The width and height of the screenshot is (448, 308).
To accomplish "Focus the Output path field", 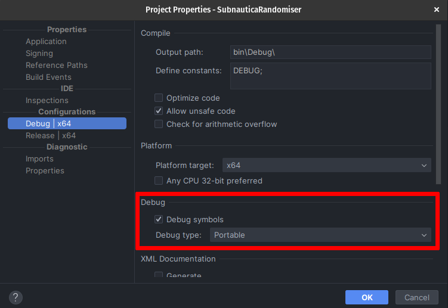I will point(330,52).
